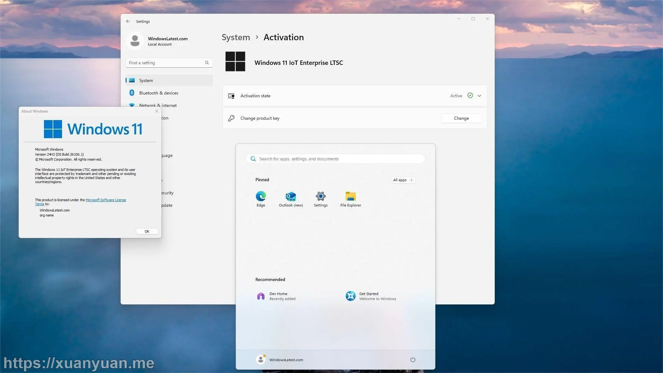
Task: Open Edge from pinned apps
Action: coord(261,199)
